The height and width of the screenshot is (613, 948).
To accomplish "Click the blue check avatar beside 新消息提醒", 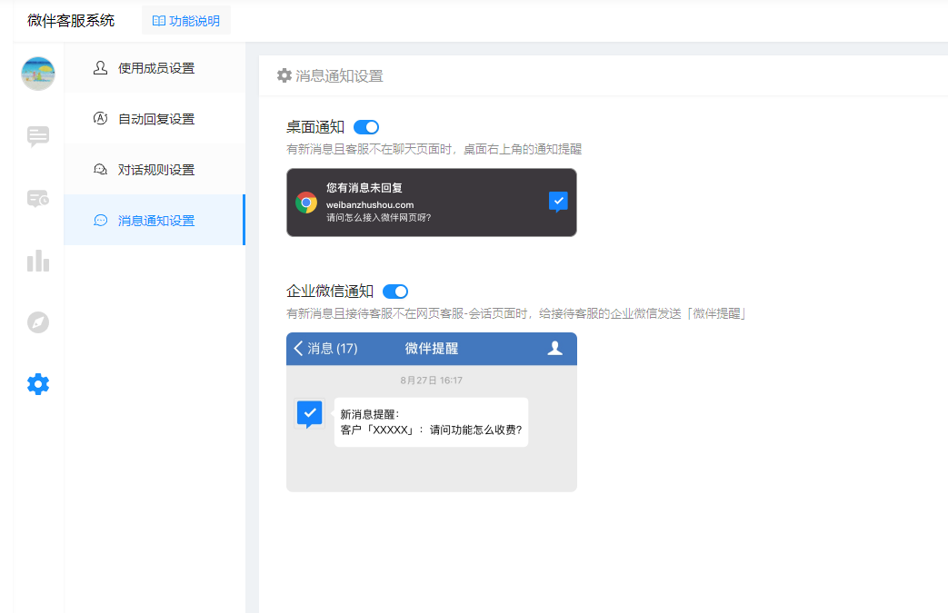I will [x=310, y=414].
